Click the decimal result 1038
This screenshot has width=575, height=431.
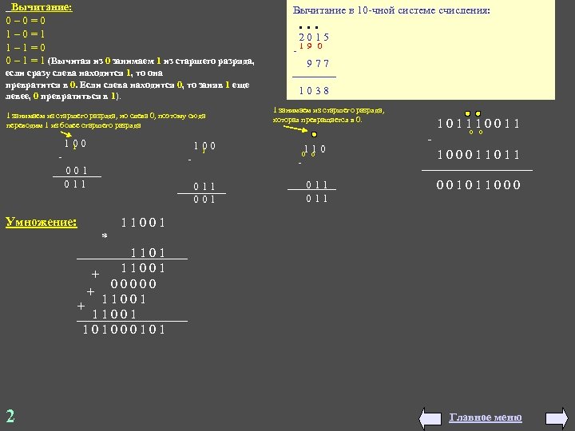314,90
